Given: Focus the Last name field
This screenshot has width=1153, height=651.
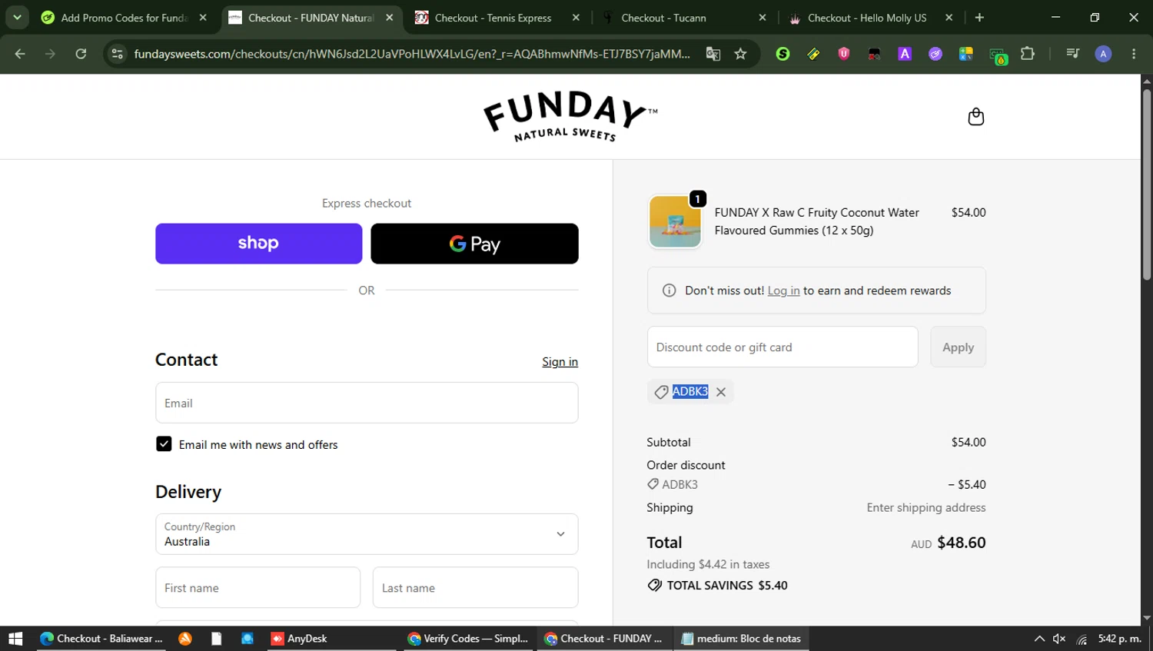Looking at the screenshot, I should [475, 588].
